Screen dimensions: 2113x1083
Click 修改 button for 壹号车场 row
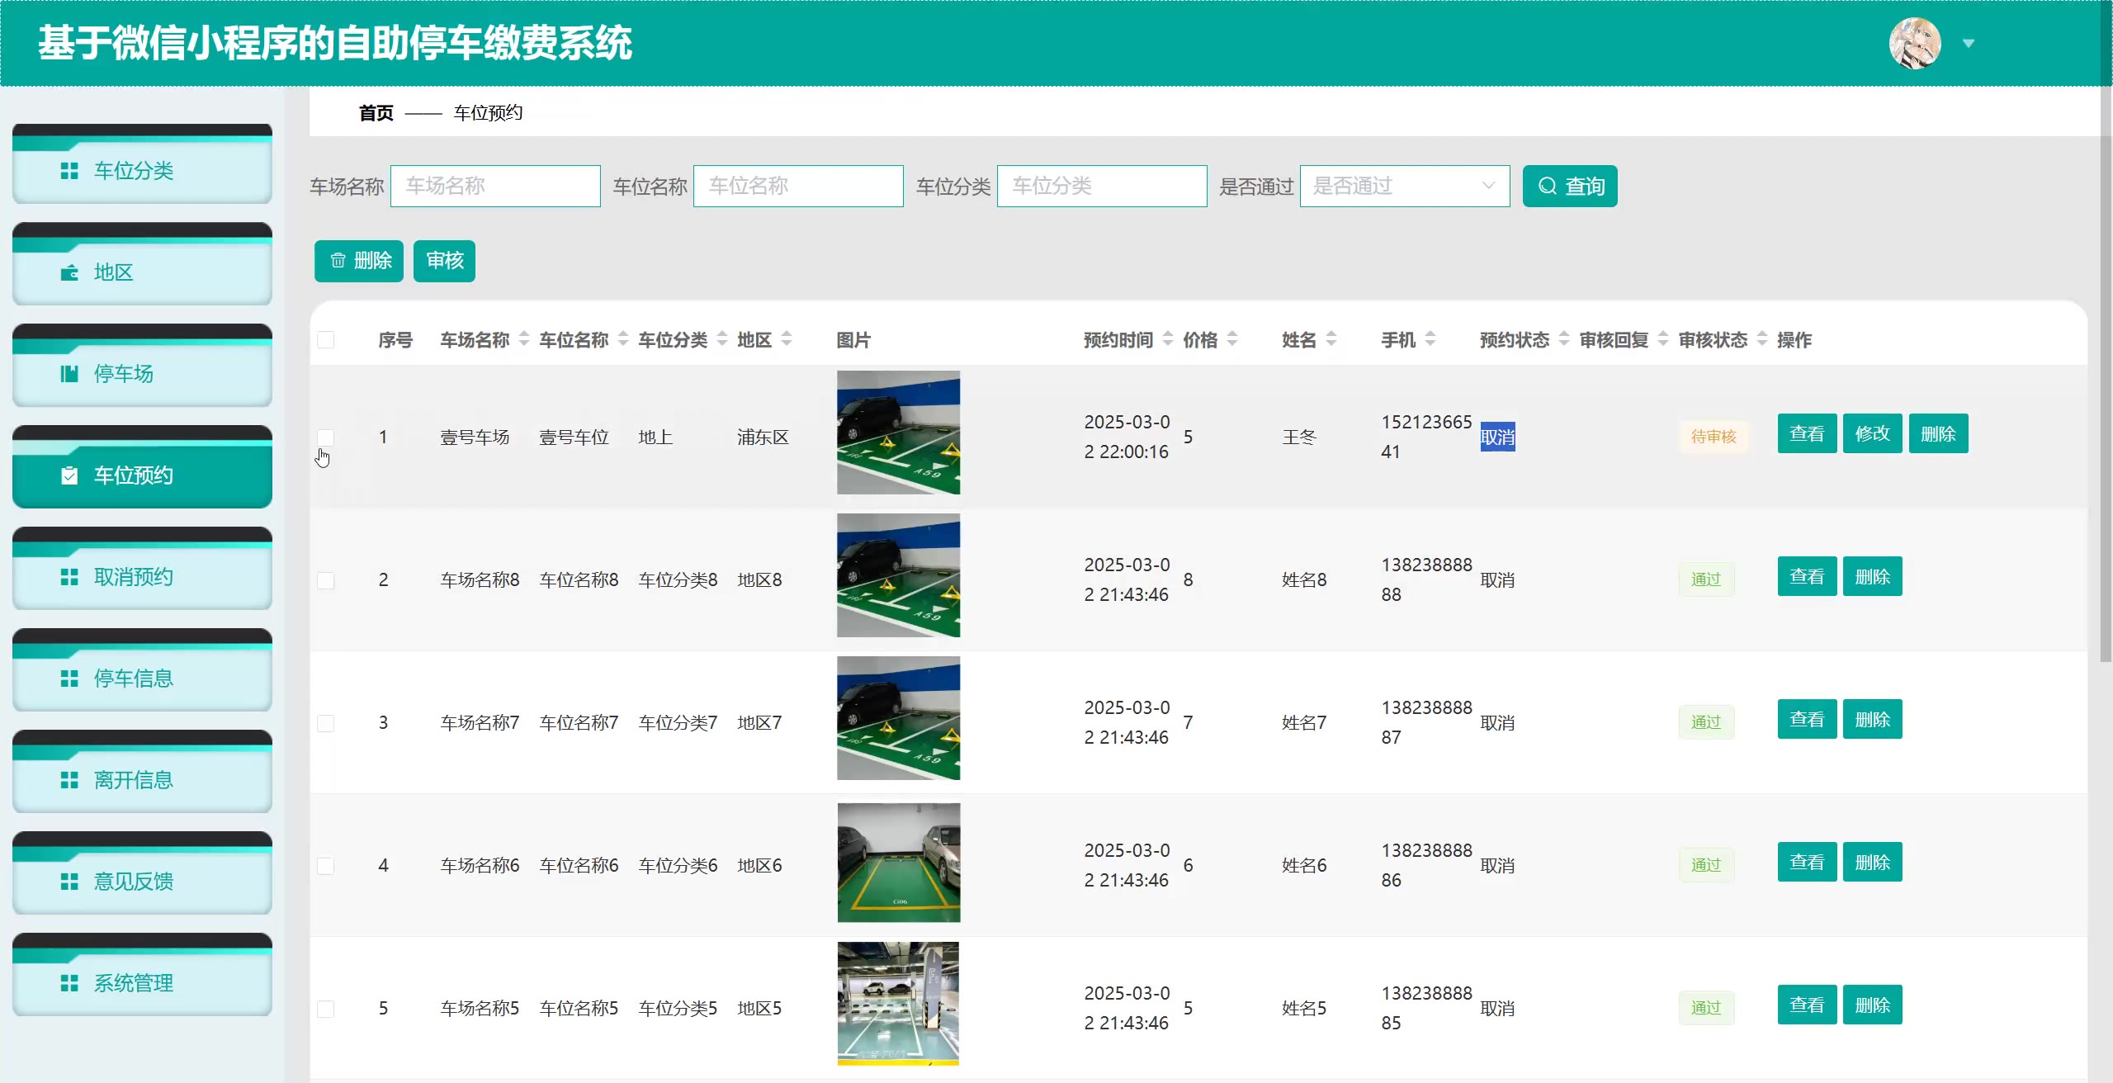coord(1872,434)
